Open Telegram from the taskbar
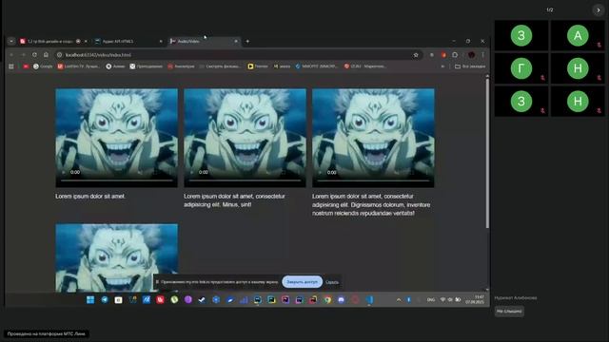609x342 pixels. 105,300
